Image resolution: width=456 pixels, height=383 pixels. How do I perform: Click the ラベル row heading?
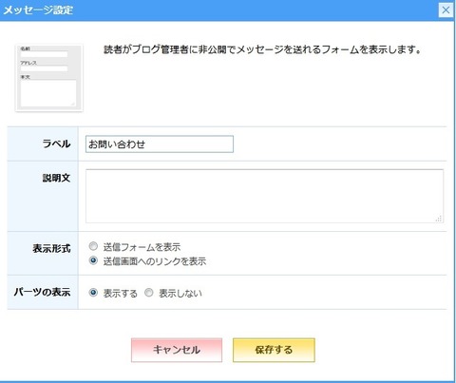click(x=56, y=144)
